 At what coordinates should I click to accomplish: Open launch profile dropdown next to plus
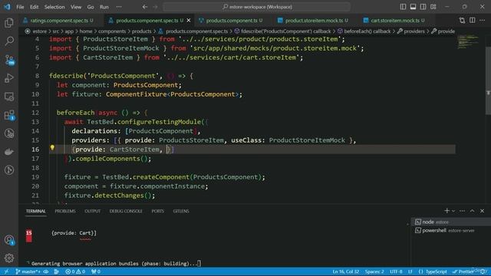453,211
